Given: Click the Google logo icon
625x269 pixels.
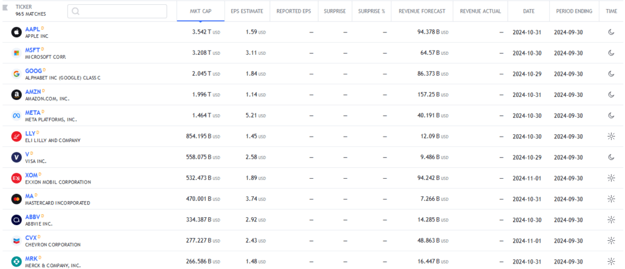Looking at the screenshot, I should [16, 74].
